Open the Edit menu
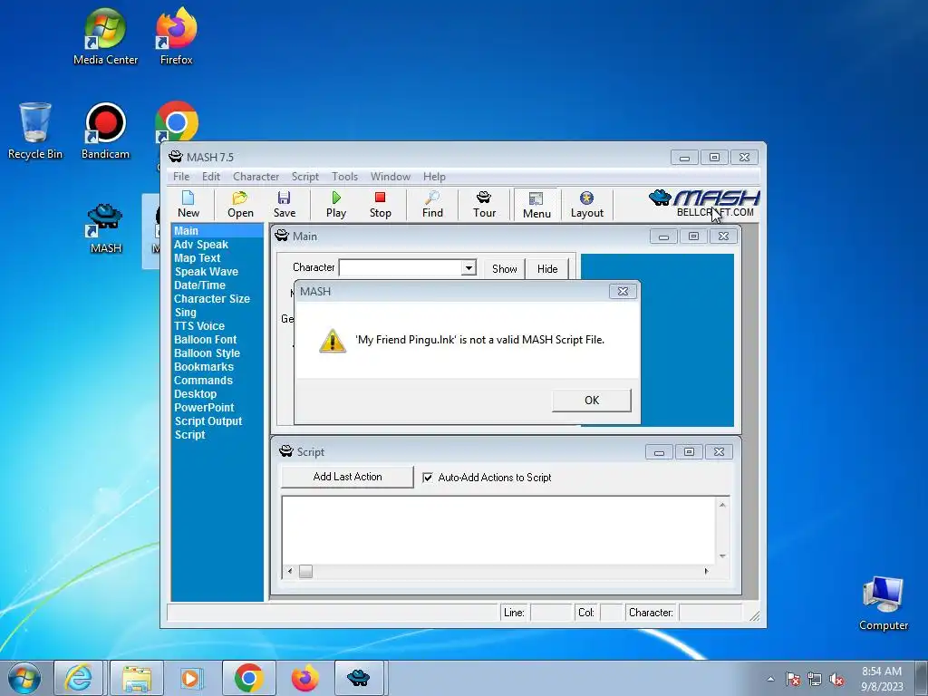 (x=210, y=177)
